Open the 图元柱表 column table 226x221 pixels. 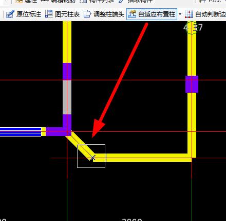[x=63, y=14]
